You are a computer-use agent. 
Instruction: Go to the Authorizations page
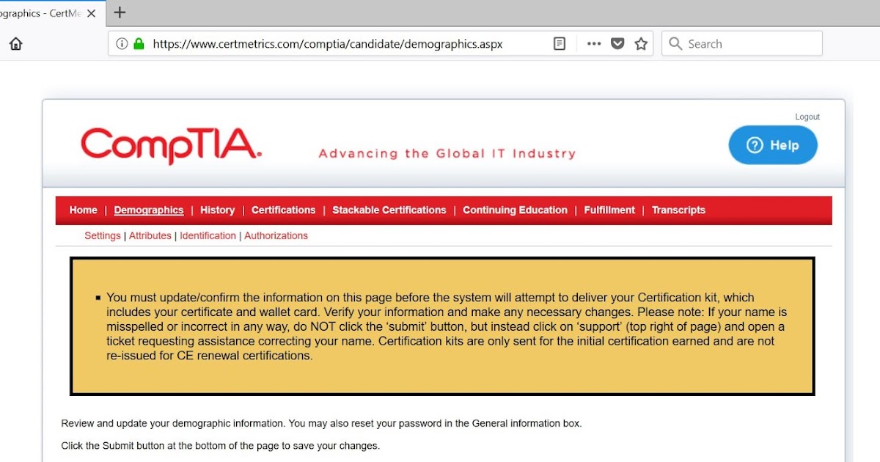276,235
